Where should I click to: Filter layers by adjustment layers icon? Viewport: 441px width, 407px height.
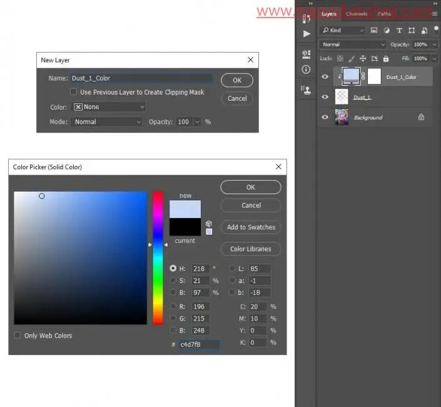click(x=387, y=31)
